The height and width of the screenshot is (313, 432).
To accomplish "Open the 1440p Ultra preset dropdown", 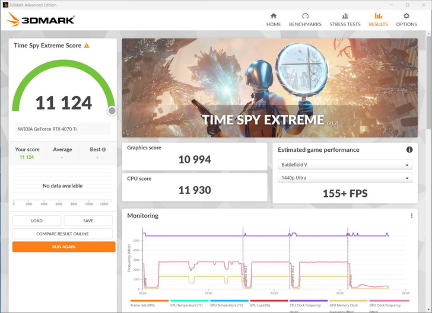I will point(345,178).
